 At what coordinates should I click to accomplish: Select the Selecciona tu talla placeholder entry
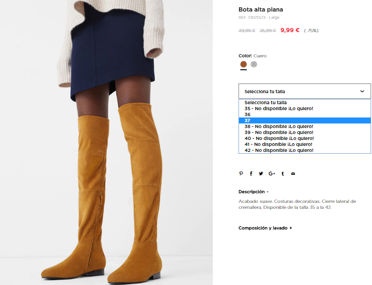(305, 102)
